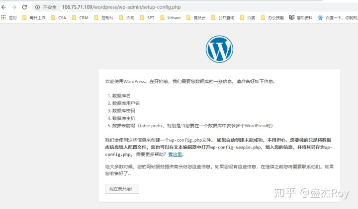Click the WordPress logo
Screen dimensions: 358x209
[x=219, y=49]
